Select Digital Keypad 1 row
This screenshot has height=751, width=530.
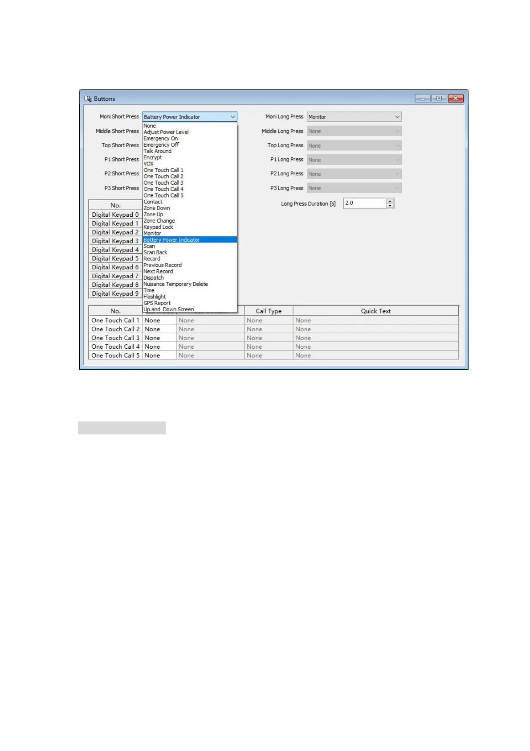click(115, 223)
